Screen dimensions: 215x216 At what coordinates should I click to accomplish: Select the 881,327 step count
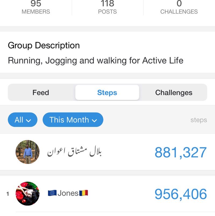181,152
